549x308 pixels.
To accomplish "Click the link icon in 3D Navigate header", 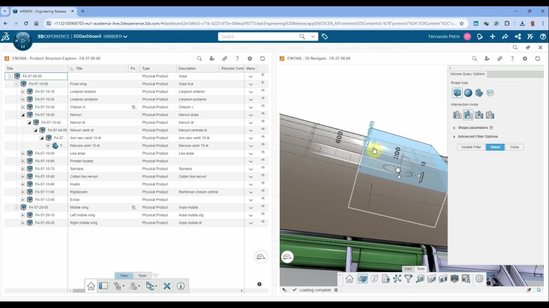I will pos(500,59).
